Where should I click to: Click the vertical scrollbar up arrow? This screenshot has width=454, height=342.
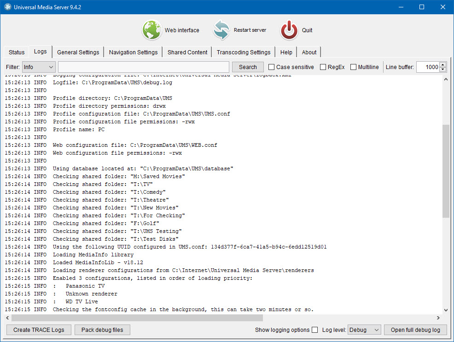pyautogui.click(x=446, y=79)
